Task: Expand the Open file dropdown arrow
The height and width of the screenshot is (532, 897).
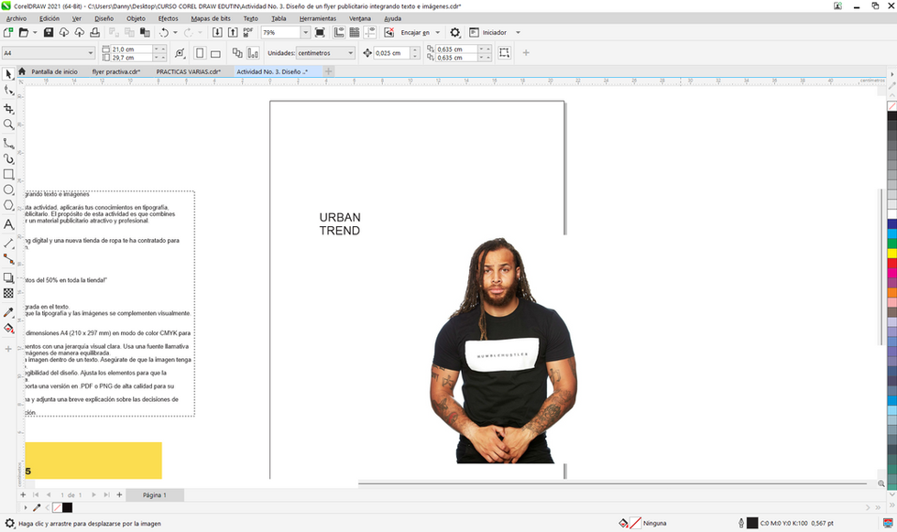Action: pyautogui.click(x=35, y=33)
